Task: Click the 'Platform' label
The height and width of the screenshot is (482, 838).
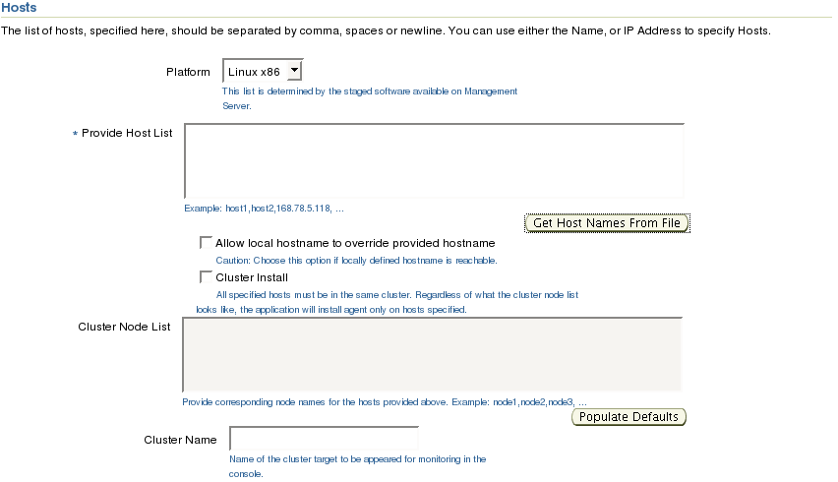Action: coord(188,72)
